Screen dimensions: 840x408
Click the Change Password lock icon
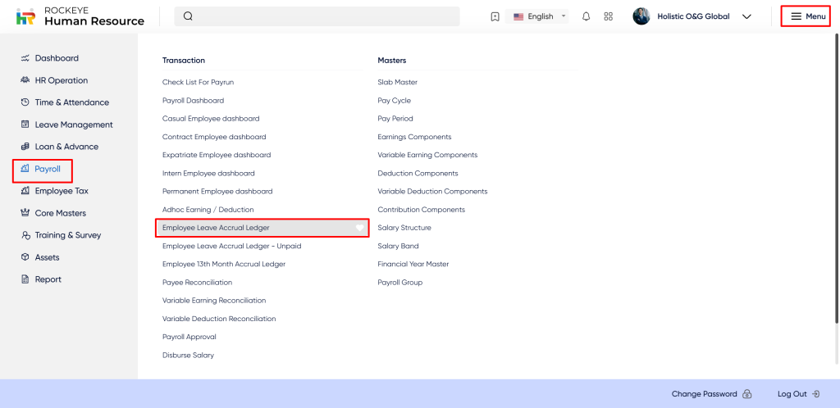[746, 394]
